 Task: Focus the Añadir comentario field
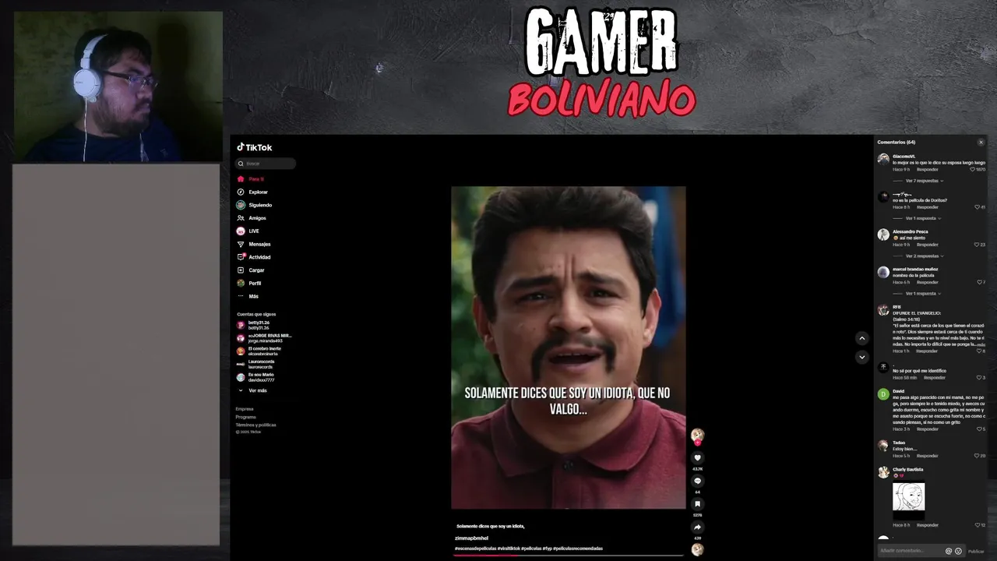910,551
